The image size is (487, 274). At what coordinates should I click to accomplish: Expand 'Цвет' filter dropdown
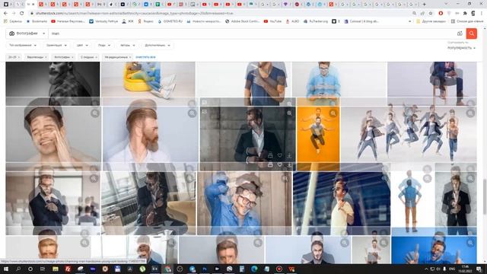pyautogui.click(x=82, y=46)
